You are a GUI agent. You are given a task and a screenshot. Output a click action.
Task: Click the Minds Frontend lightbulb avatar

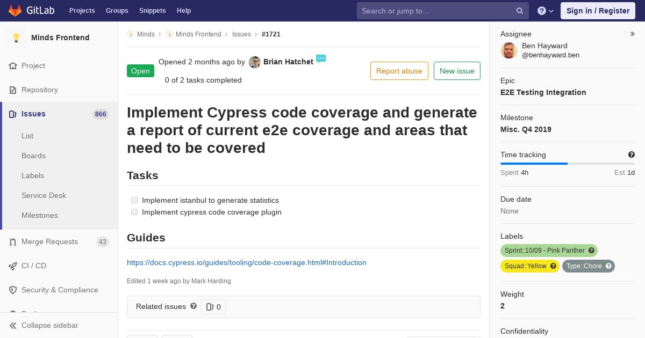click(16, 38)
